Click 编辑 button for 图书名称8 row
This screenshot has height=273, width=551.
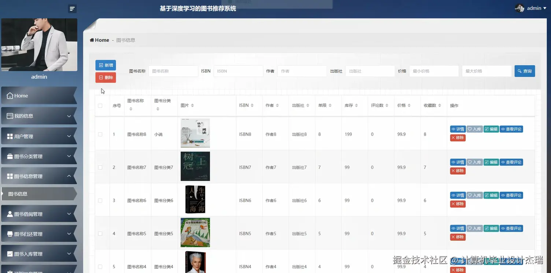[x=491, y=129]
